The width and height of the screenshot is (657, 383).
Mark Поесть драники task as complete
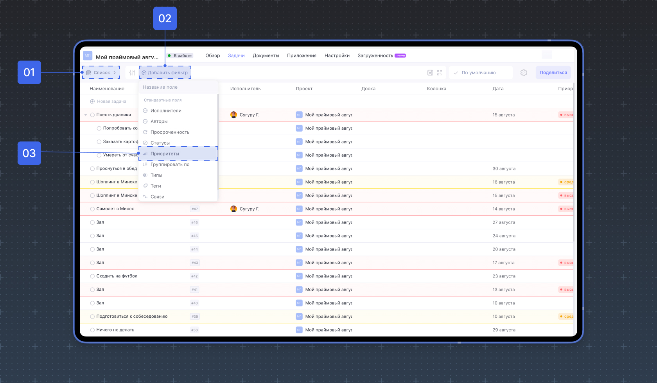pyautogui.click(x=93, y=115)
